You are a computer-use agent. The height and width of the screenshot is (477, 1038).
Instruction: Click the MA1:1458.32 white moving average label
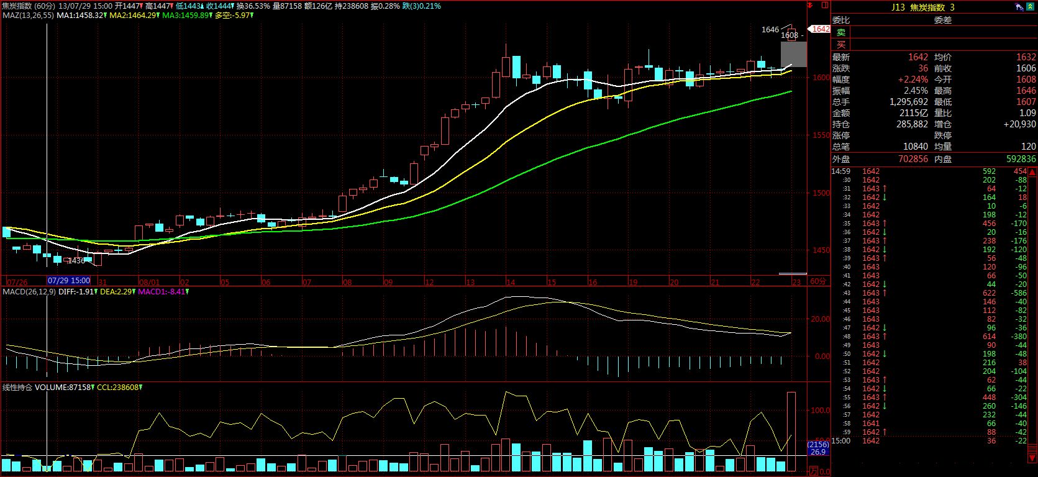pyautogui.click(x=81, y=15)
